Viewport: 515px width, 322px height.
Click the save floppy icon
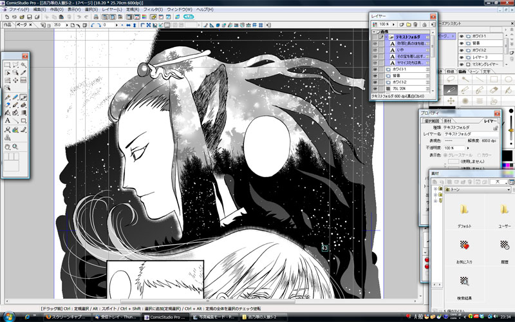point(30,17)
